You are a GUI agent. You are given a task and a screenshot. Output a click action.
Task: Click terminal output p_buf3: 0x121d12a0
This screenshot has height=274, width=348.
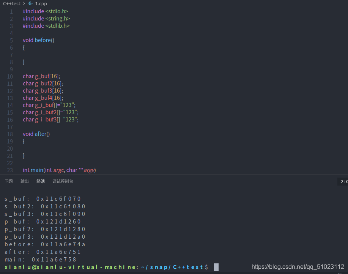coord(45,237)
